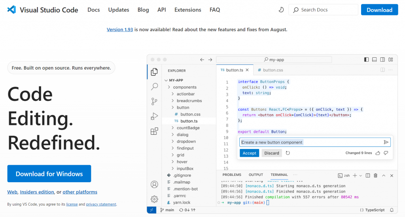Open the Extensions blocks icon in activity bar
405x217 pixels.
coord(154,131)
